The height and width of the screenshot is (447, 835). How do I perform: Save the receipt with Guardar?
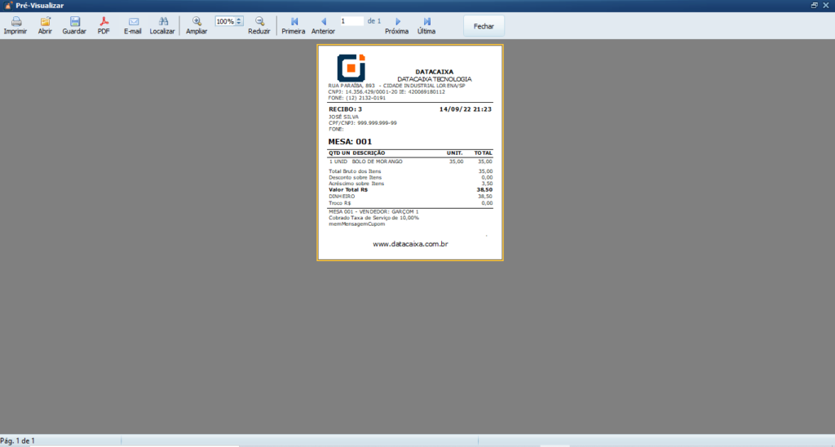[x=74, y=22]
